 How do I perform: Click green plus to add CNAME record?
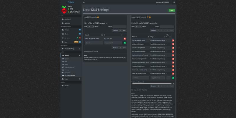click(173, 78)
